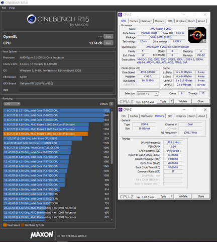
Task: Open the File menu
Action: click(4, 8)
